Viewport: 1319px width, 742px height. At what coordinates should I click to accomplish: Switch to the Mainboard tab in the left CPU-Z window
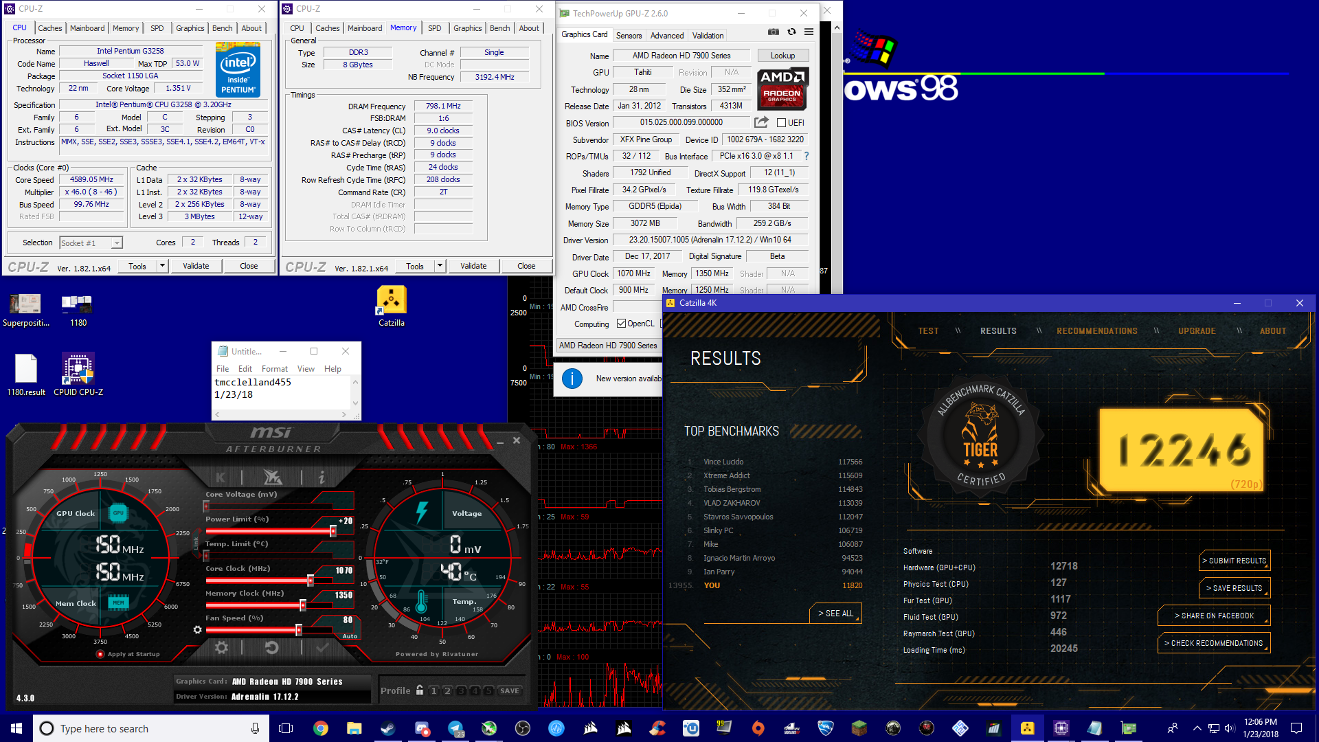point(87,28)
